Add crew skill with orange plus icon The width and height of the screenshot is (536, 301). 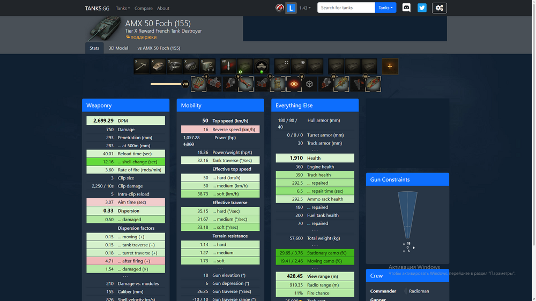390,66
